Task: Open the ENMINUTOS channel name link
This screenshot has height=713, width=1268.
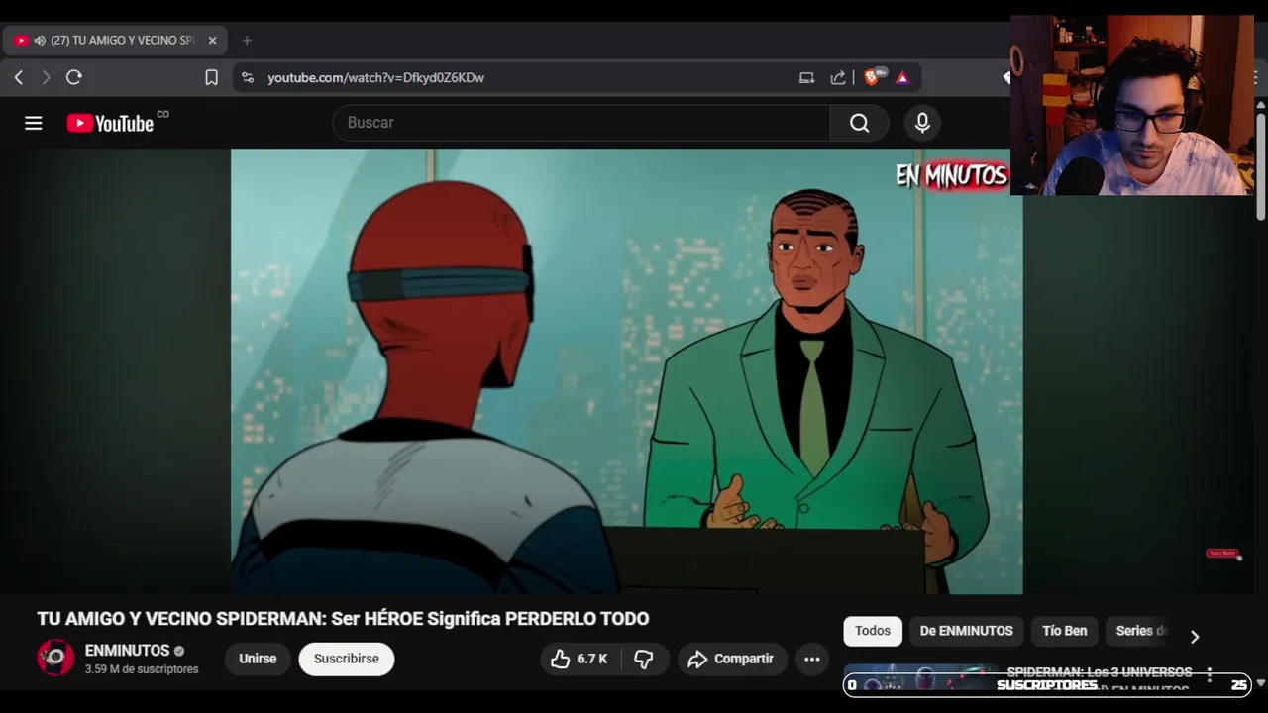Action: (127, 651)
